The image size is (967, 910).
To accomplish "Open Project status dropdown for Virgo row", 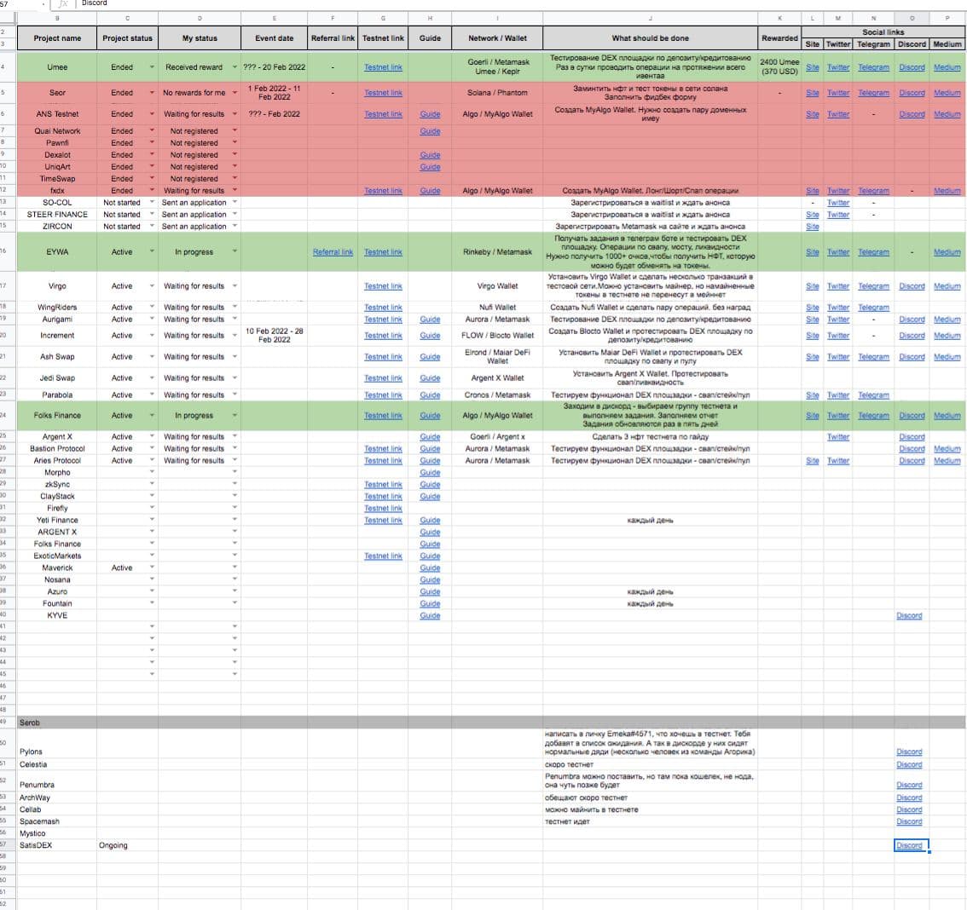I will click(152, 286).
